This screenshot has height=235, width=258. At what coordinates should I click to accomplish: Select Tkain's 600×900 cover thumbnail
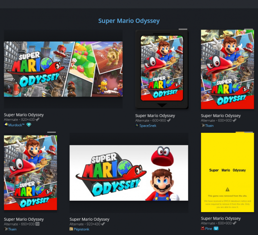227,69
